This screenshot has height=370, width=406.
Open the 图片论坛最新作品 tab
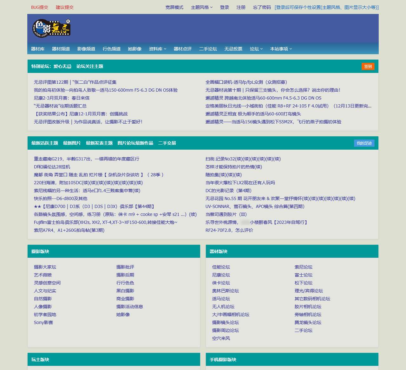pos(135,143)
